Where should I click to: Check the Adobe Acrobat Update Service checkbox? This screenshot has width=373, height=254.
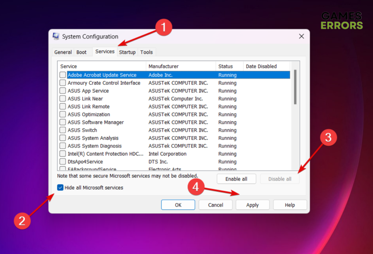[63, 75]
